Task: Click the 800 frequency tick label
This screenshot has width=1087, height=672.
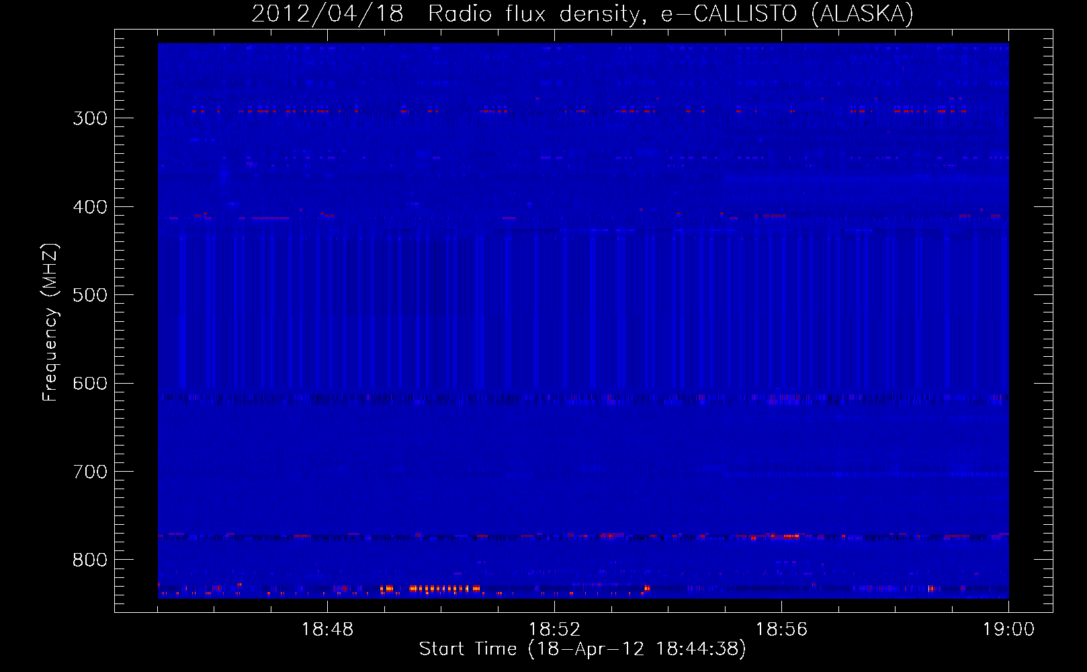Action: pyautogui.click(x=90, y=560)
